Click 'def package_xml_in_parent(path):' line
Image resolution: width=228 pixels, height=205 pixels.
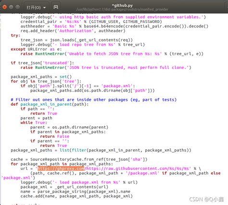[x=50, y=104]
